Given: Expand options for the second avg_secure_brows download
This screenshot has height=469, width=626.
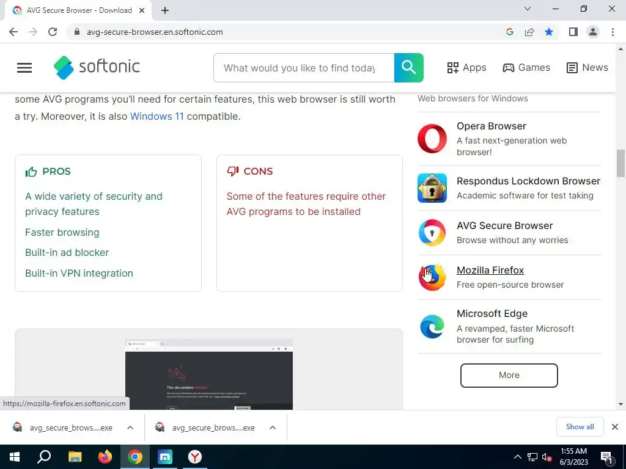Looking at the screenshot, I should 273,427.
